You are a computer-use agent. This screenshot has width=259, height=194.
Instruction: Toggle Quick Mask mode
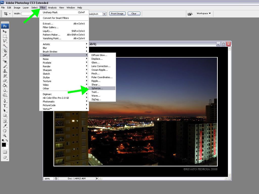[5, 152]
